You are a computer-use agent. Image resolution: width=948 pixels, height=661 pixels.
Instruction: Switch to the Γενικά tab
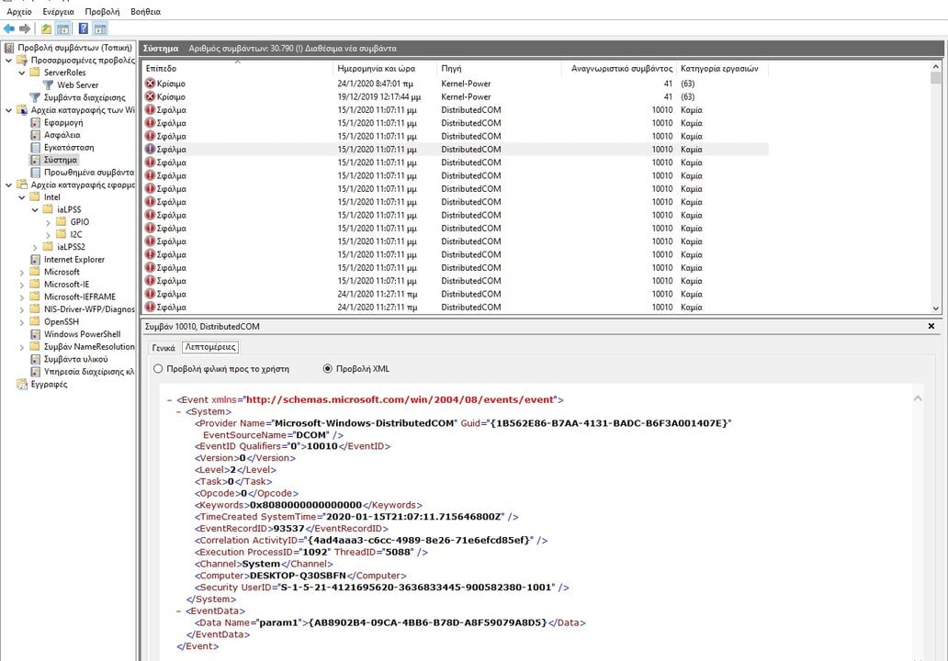coord(163,347)
